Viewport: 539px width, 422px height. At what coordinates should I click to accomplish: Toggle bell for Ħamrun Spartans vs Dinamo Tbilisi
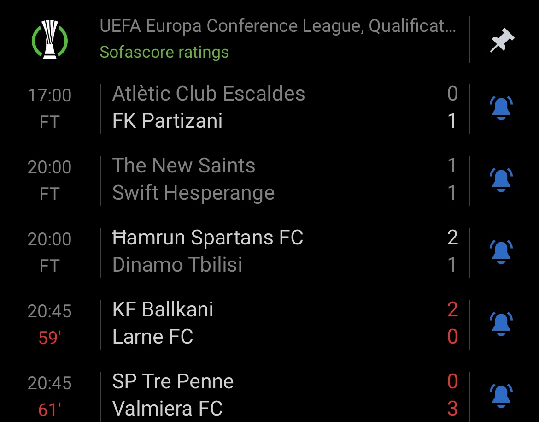click(x=501, y=252)
